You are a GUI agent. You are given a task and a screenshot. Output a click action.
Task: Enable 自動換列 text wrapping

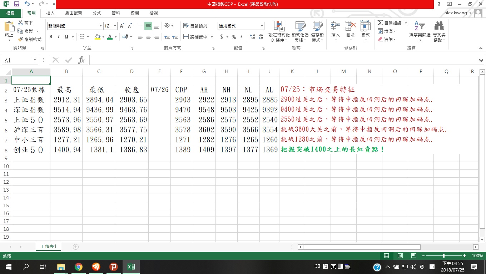pyautogui.click(x=195, y=26)
